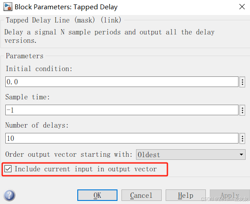Click the Simulink block icon in title bar
Screen dimensions: 250x204
pos(8,7)
